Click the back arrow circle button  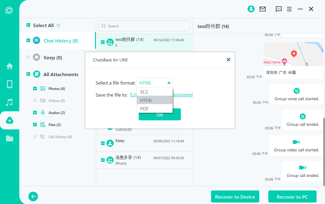[33, 196]
